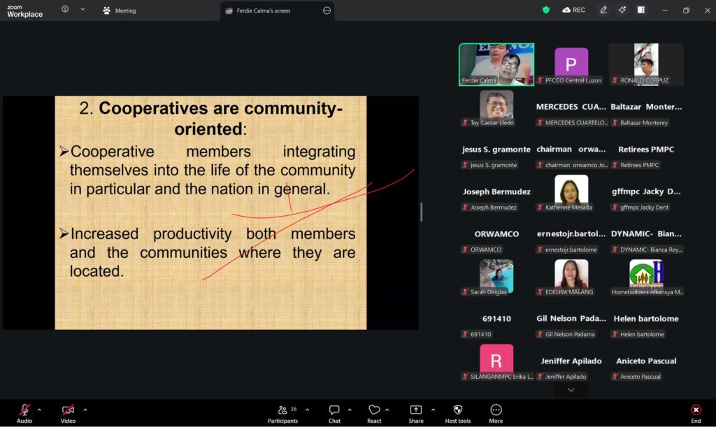The width and height of the screenshot is (716, 427).
Task: Click the red End meeting button
Action: [x=696, y=410]
